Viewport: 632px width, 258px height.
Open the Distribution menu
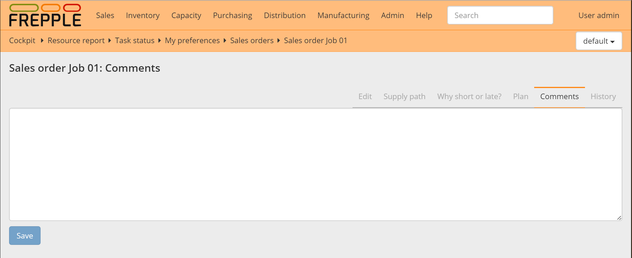tap(285, 15)
